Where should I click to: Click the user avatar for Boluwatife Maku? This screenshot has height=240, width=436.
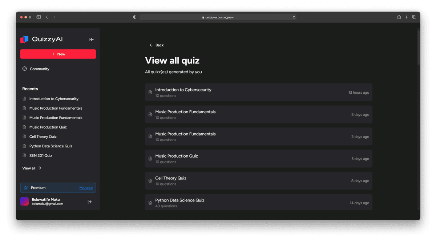pos(24,201)
